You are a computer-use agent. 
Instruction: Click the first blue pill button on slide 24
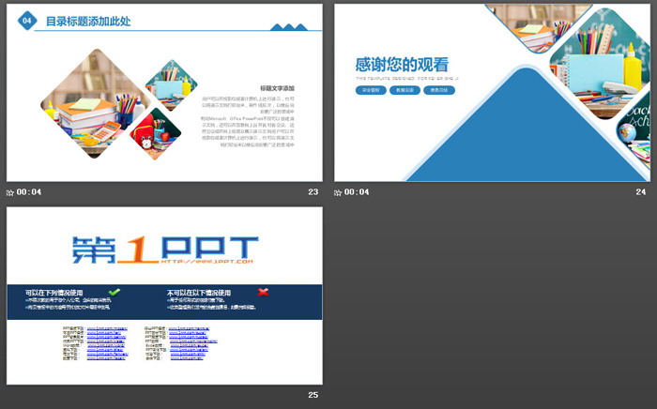[x=371, y=90]
